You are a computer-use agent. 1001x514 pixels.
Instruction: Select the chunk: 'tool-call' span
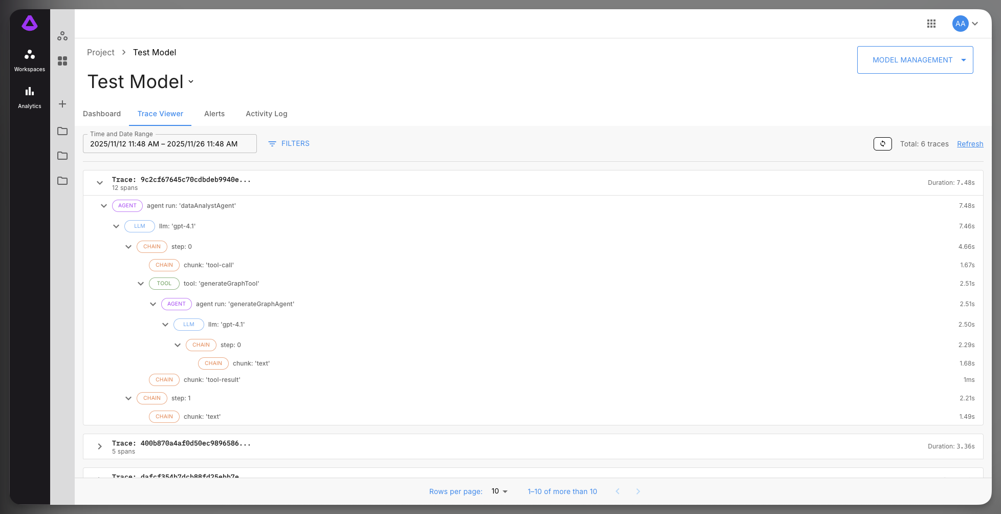click(209, 265)
